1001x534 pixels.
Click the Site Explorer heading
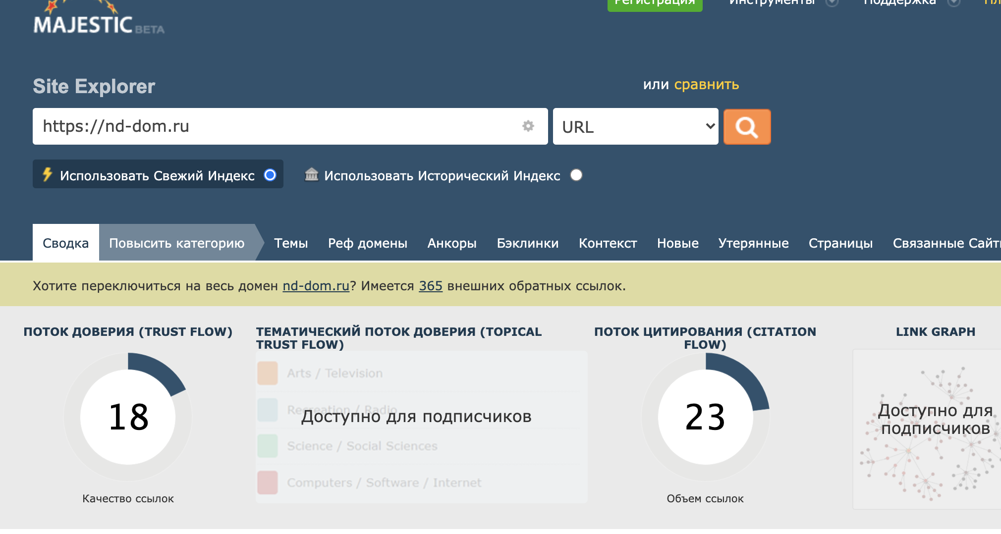(94, 86)
